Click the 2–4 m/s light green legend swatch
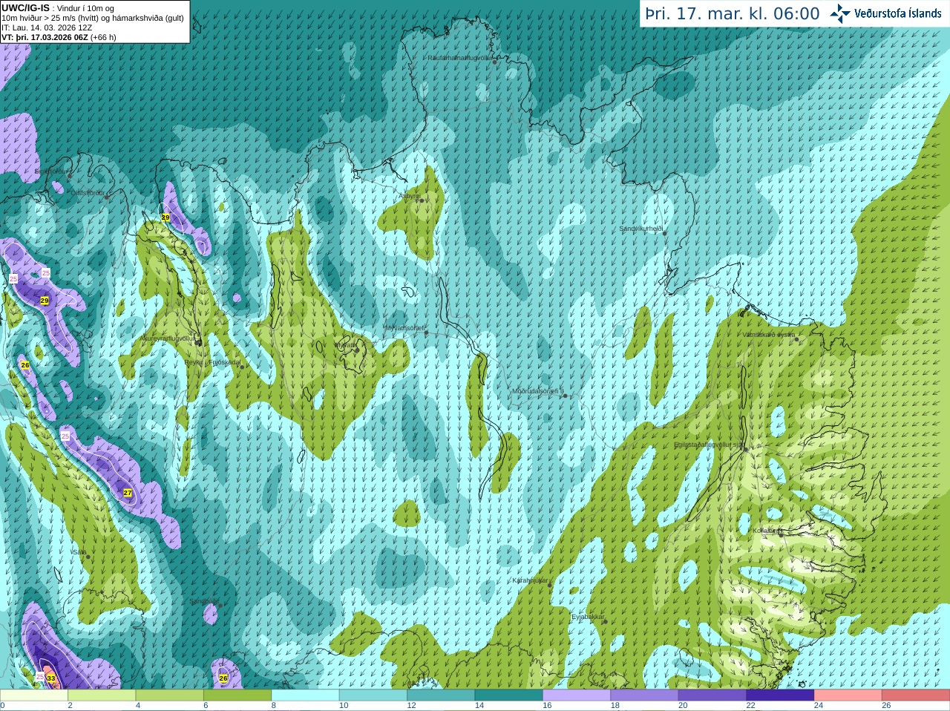The height and width of the screenshot is (711, 950). click(x=102, y=695)
